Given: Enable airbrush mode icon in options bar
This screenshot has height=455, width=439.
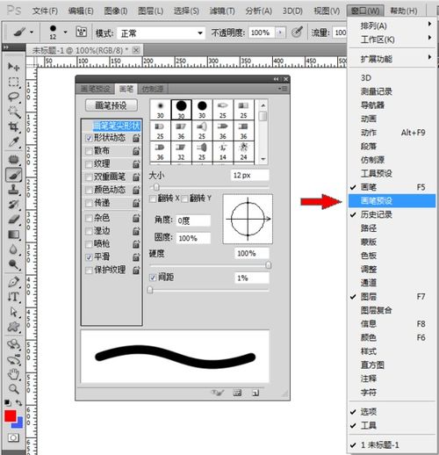Looking at the screenshot, I should coord(297,32).
